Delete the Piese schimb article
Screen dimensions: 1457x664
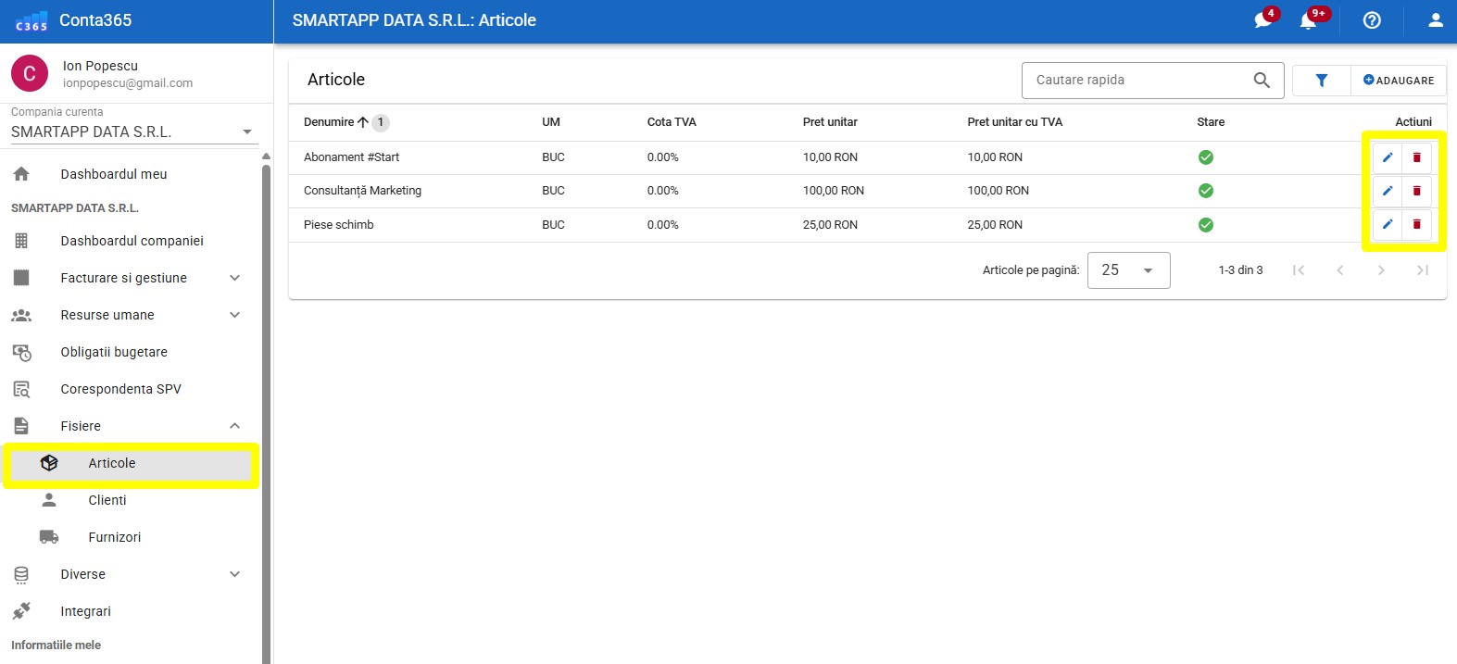pyautogui.click(x=1416, y=224)
